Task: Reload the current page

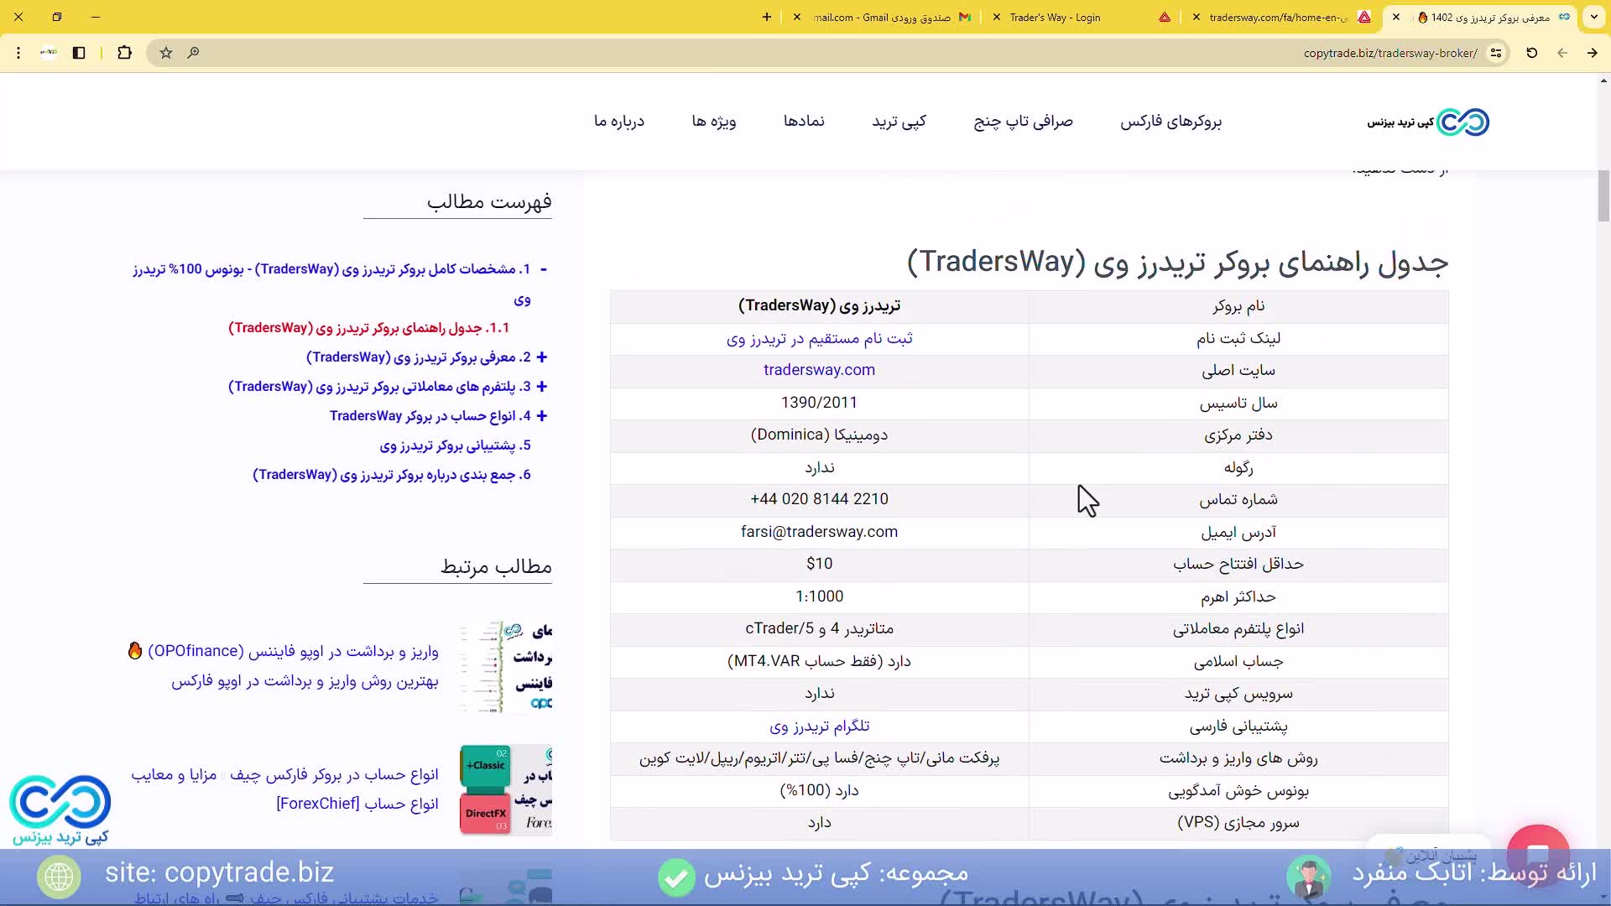Action: (x=1531, y=53)
